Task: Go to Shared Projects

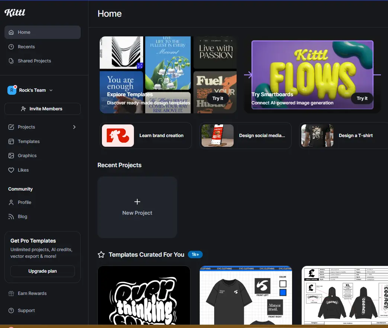Action: click(x=42, y=61)
